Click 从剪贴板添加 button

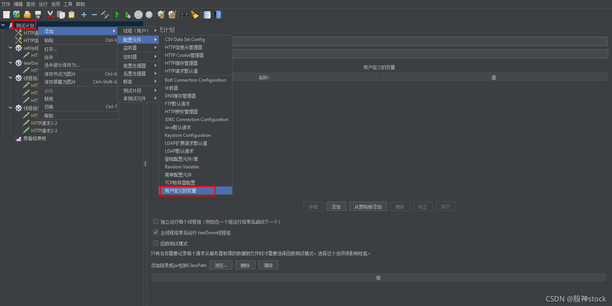point(368,207)
